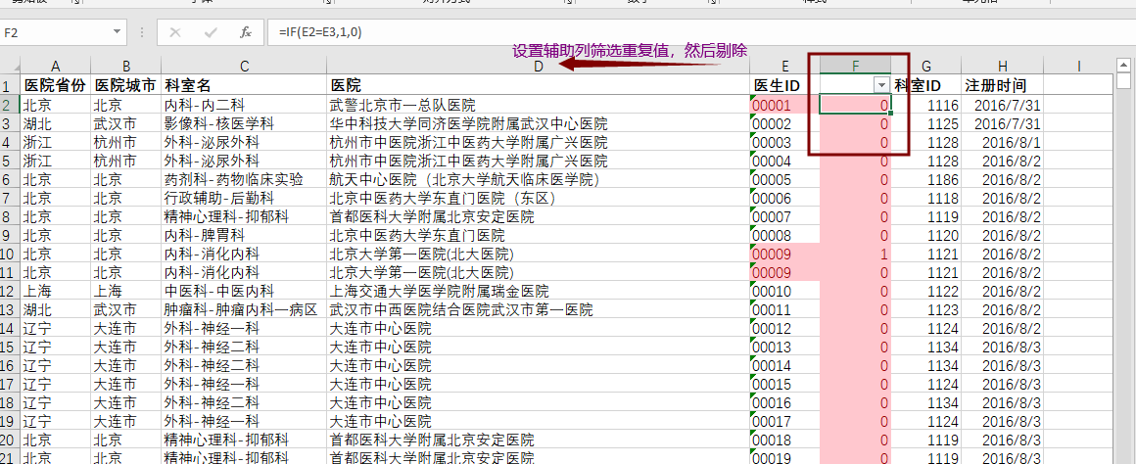Select the 上海交通大学医学院附属瑞金医院 cell

click(539, 292)
